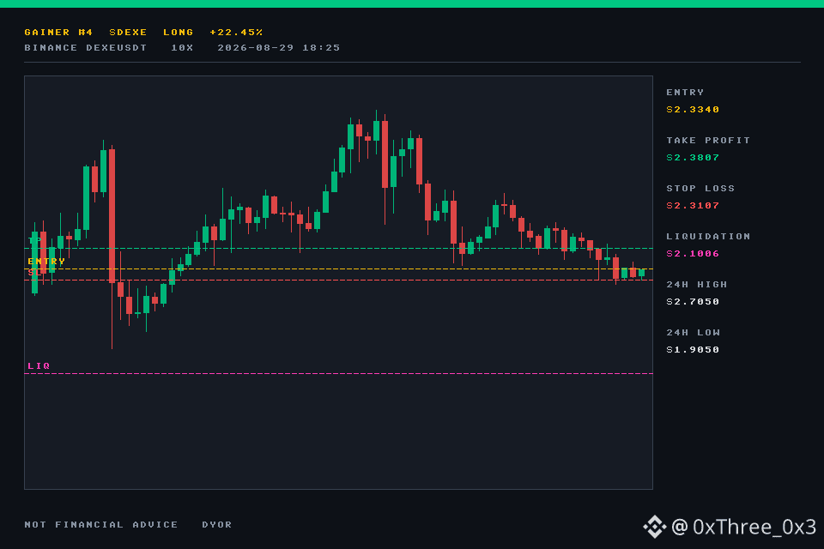824x549 pixels.
Task: Click the DYOR footer text
Action: point(217,524)
